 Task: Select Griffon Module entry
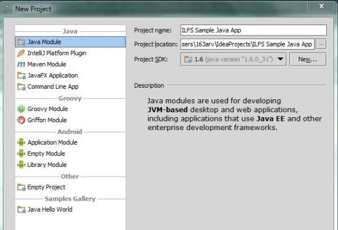[x=71, y=120]
